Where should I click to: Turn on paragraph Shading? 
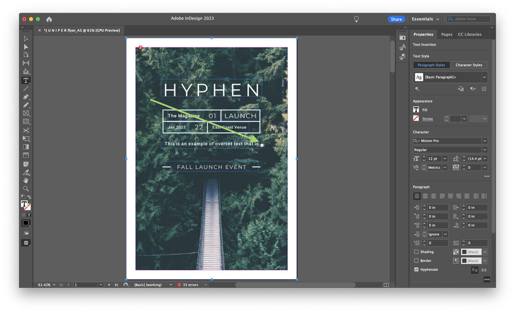click(x=416, y=252)
